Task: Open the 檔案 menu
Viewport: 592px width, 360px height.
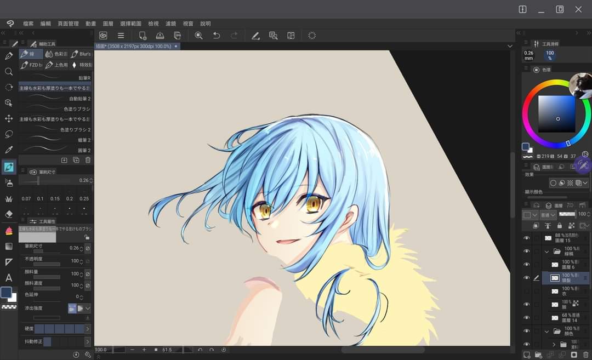Action: (29, 24)
